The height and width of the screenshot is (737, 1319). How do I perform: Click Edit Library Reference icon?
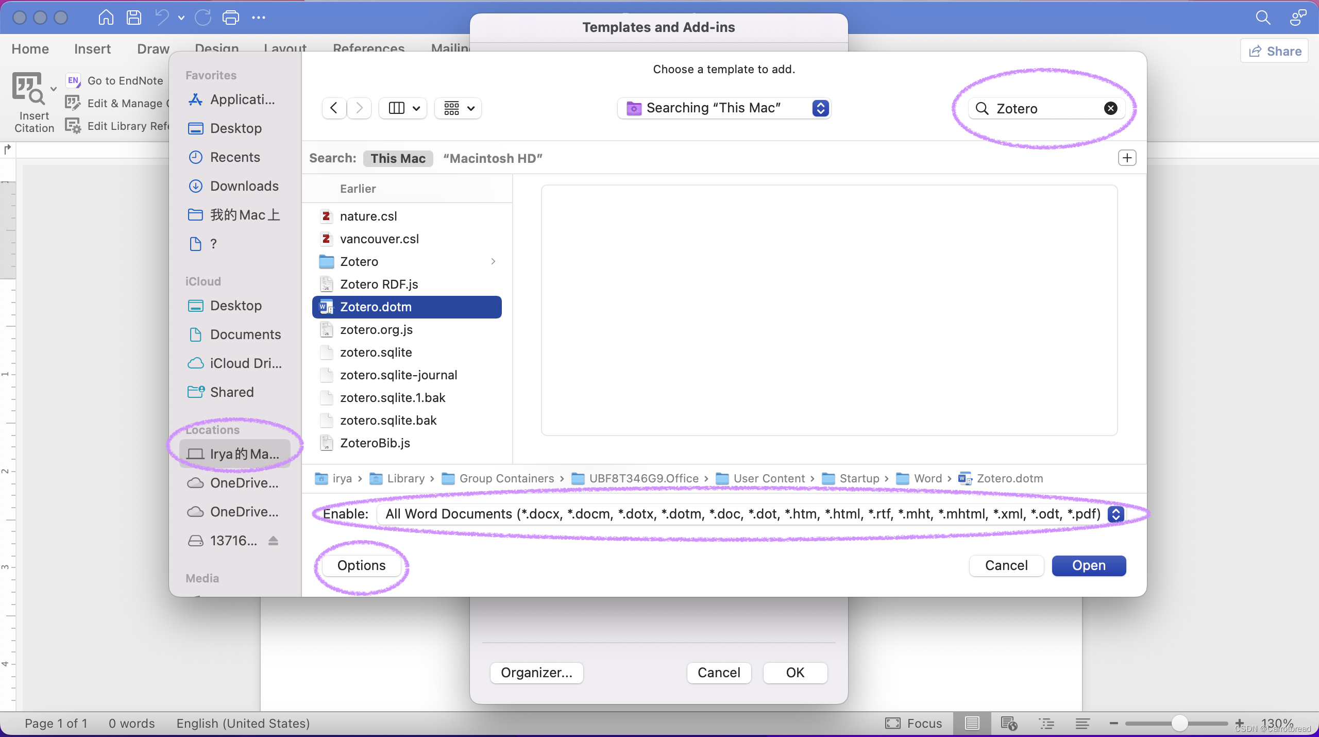(x=73, y=126)
